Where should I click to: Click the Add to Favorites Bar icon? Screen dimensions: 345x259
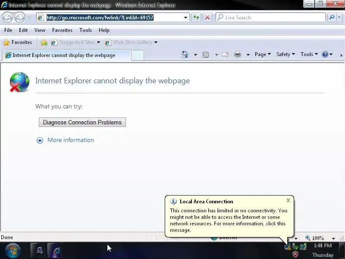(44, 42)
